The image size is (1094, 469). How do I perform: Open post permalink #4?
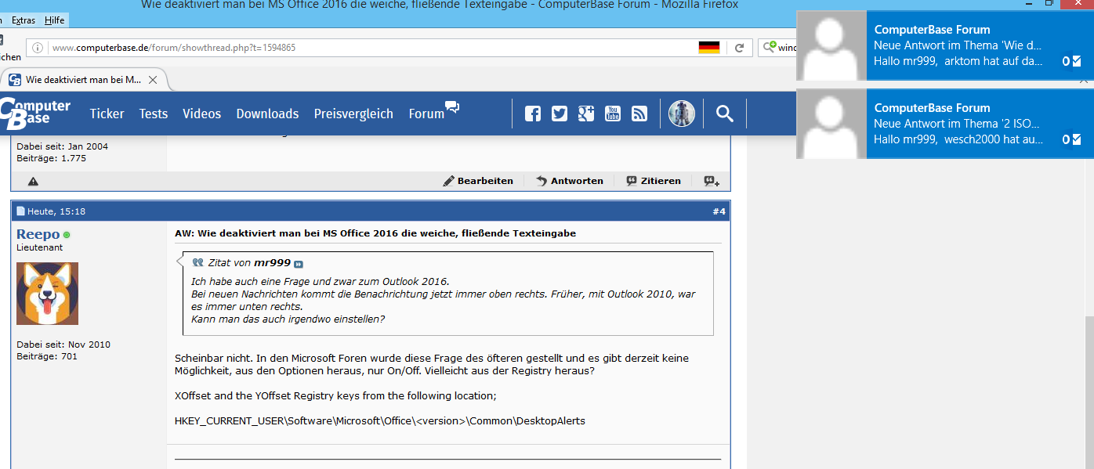pyautogui.click(x=719, y=211)
